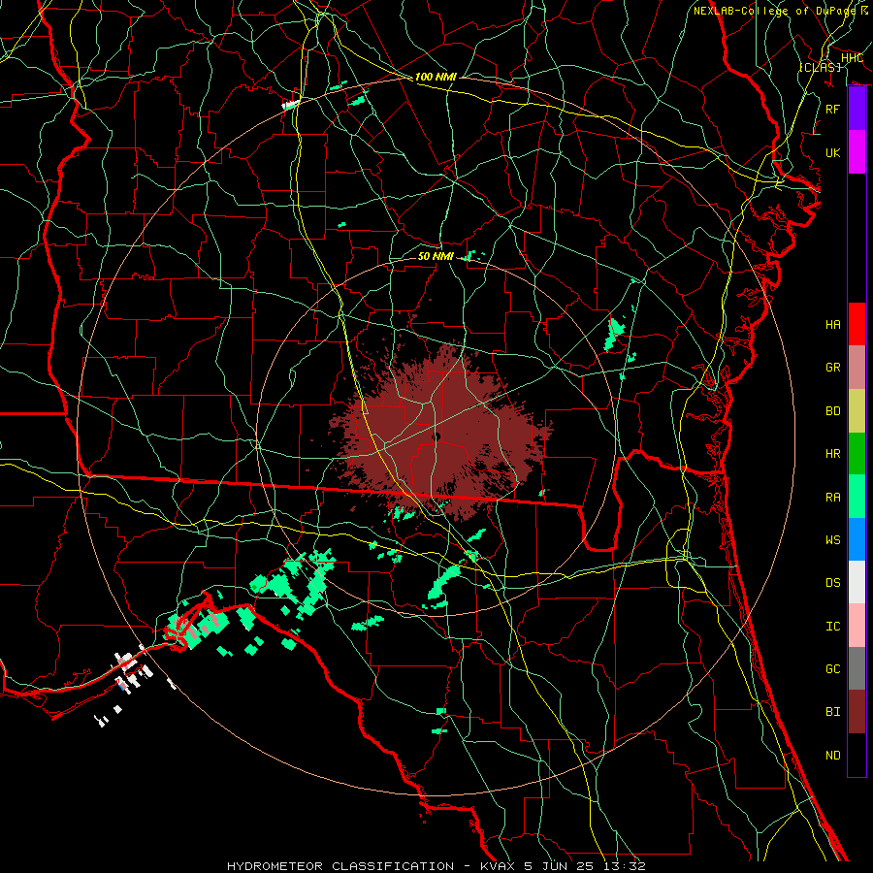This screenshot has height=873, width=873.
Task: Click the red HA legend color swatch
Action: pyautogui.click(x=857, y=324)
